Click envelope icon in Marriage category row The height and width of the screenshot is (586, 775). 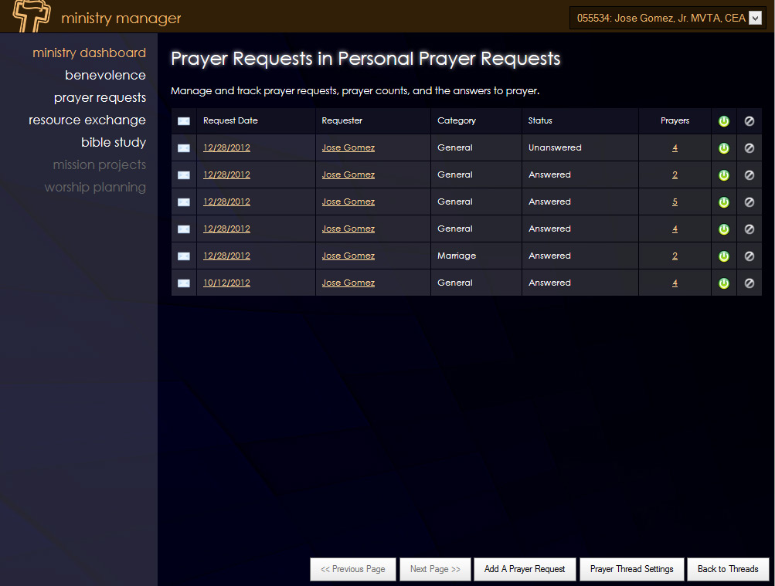click(x=183, y=256)
